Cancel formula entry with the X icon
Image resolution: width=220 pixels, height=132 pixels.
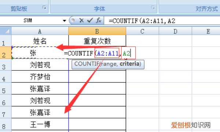81,21
